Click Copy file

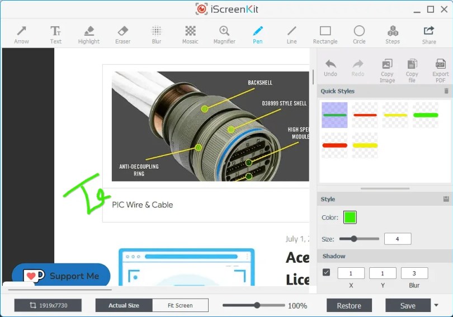[412, 71]
